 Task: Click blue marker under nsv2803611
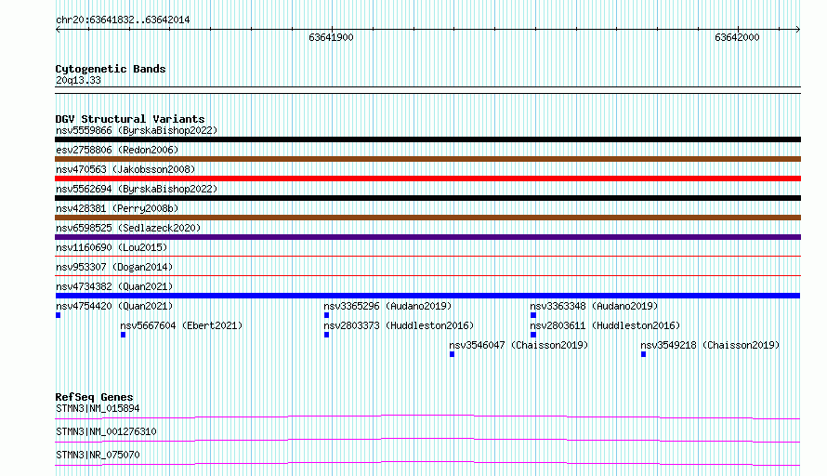[533, 335]
